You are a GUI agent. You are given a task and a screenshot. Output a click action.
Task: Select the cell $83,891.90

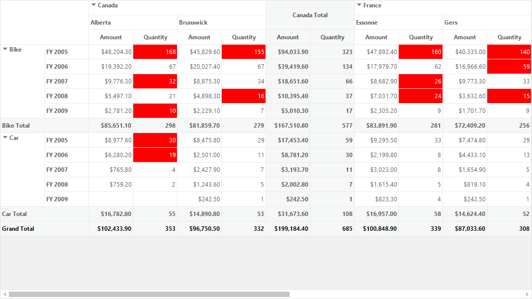(x=376, y=125)
